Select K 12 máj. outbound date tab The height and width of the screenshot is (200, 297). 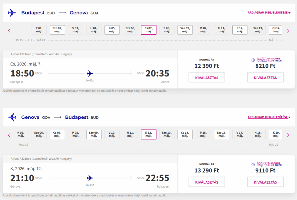tap(240, 30)
